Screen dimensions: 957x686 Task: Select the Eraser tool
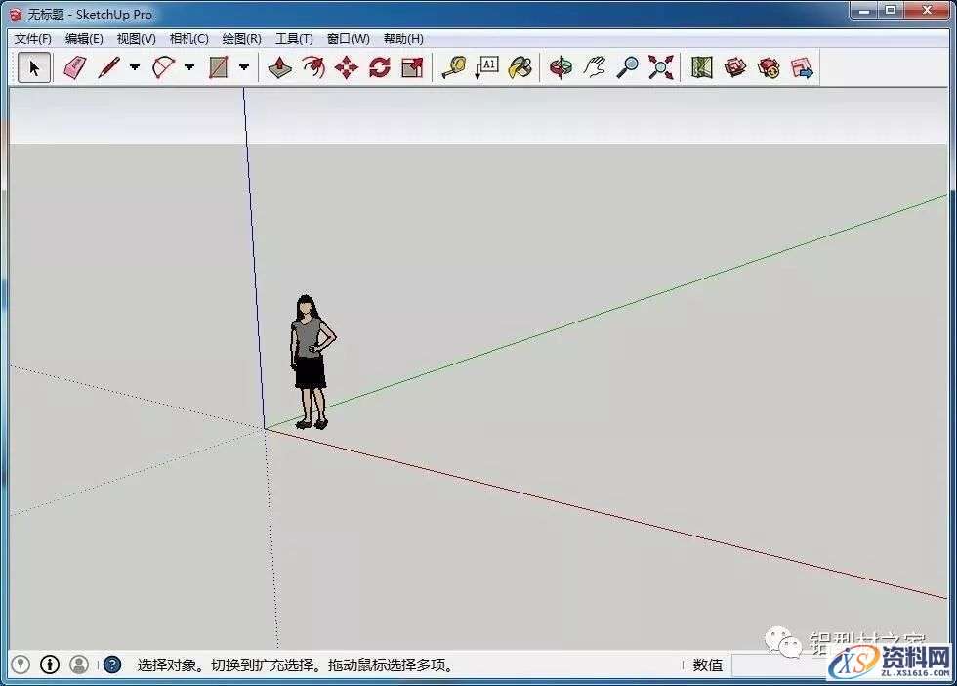(74, 67)
